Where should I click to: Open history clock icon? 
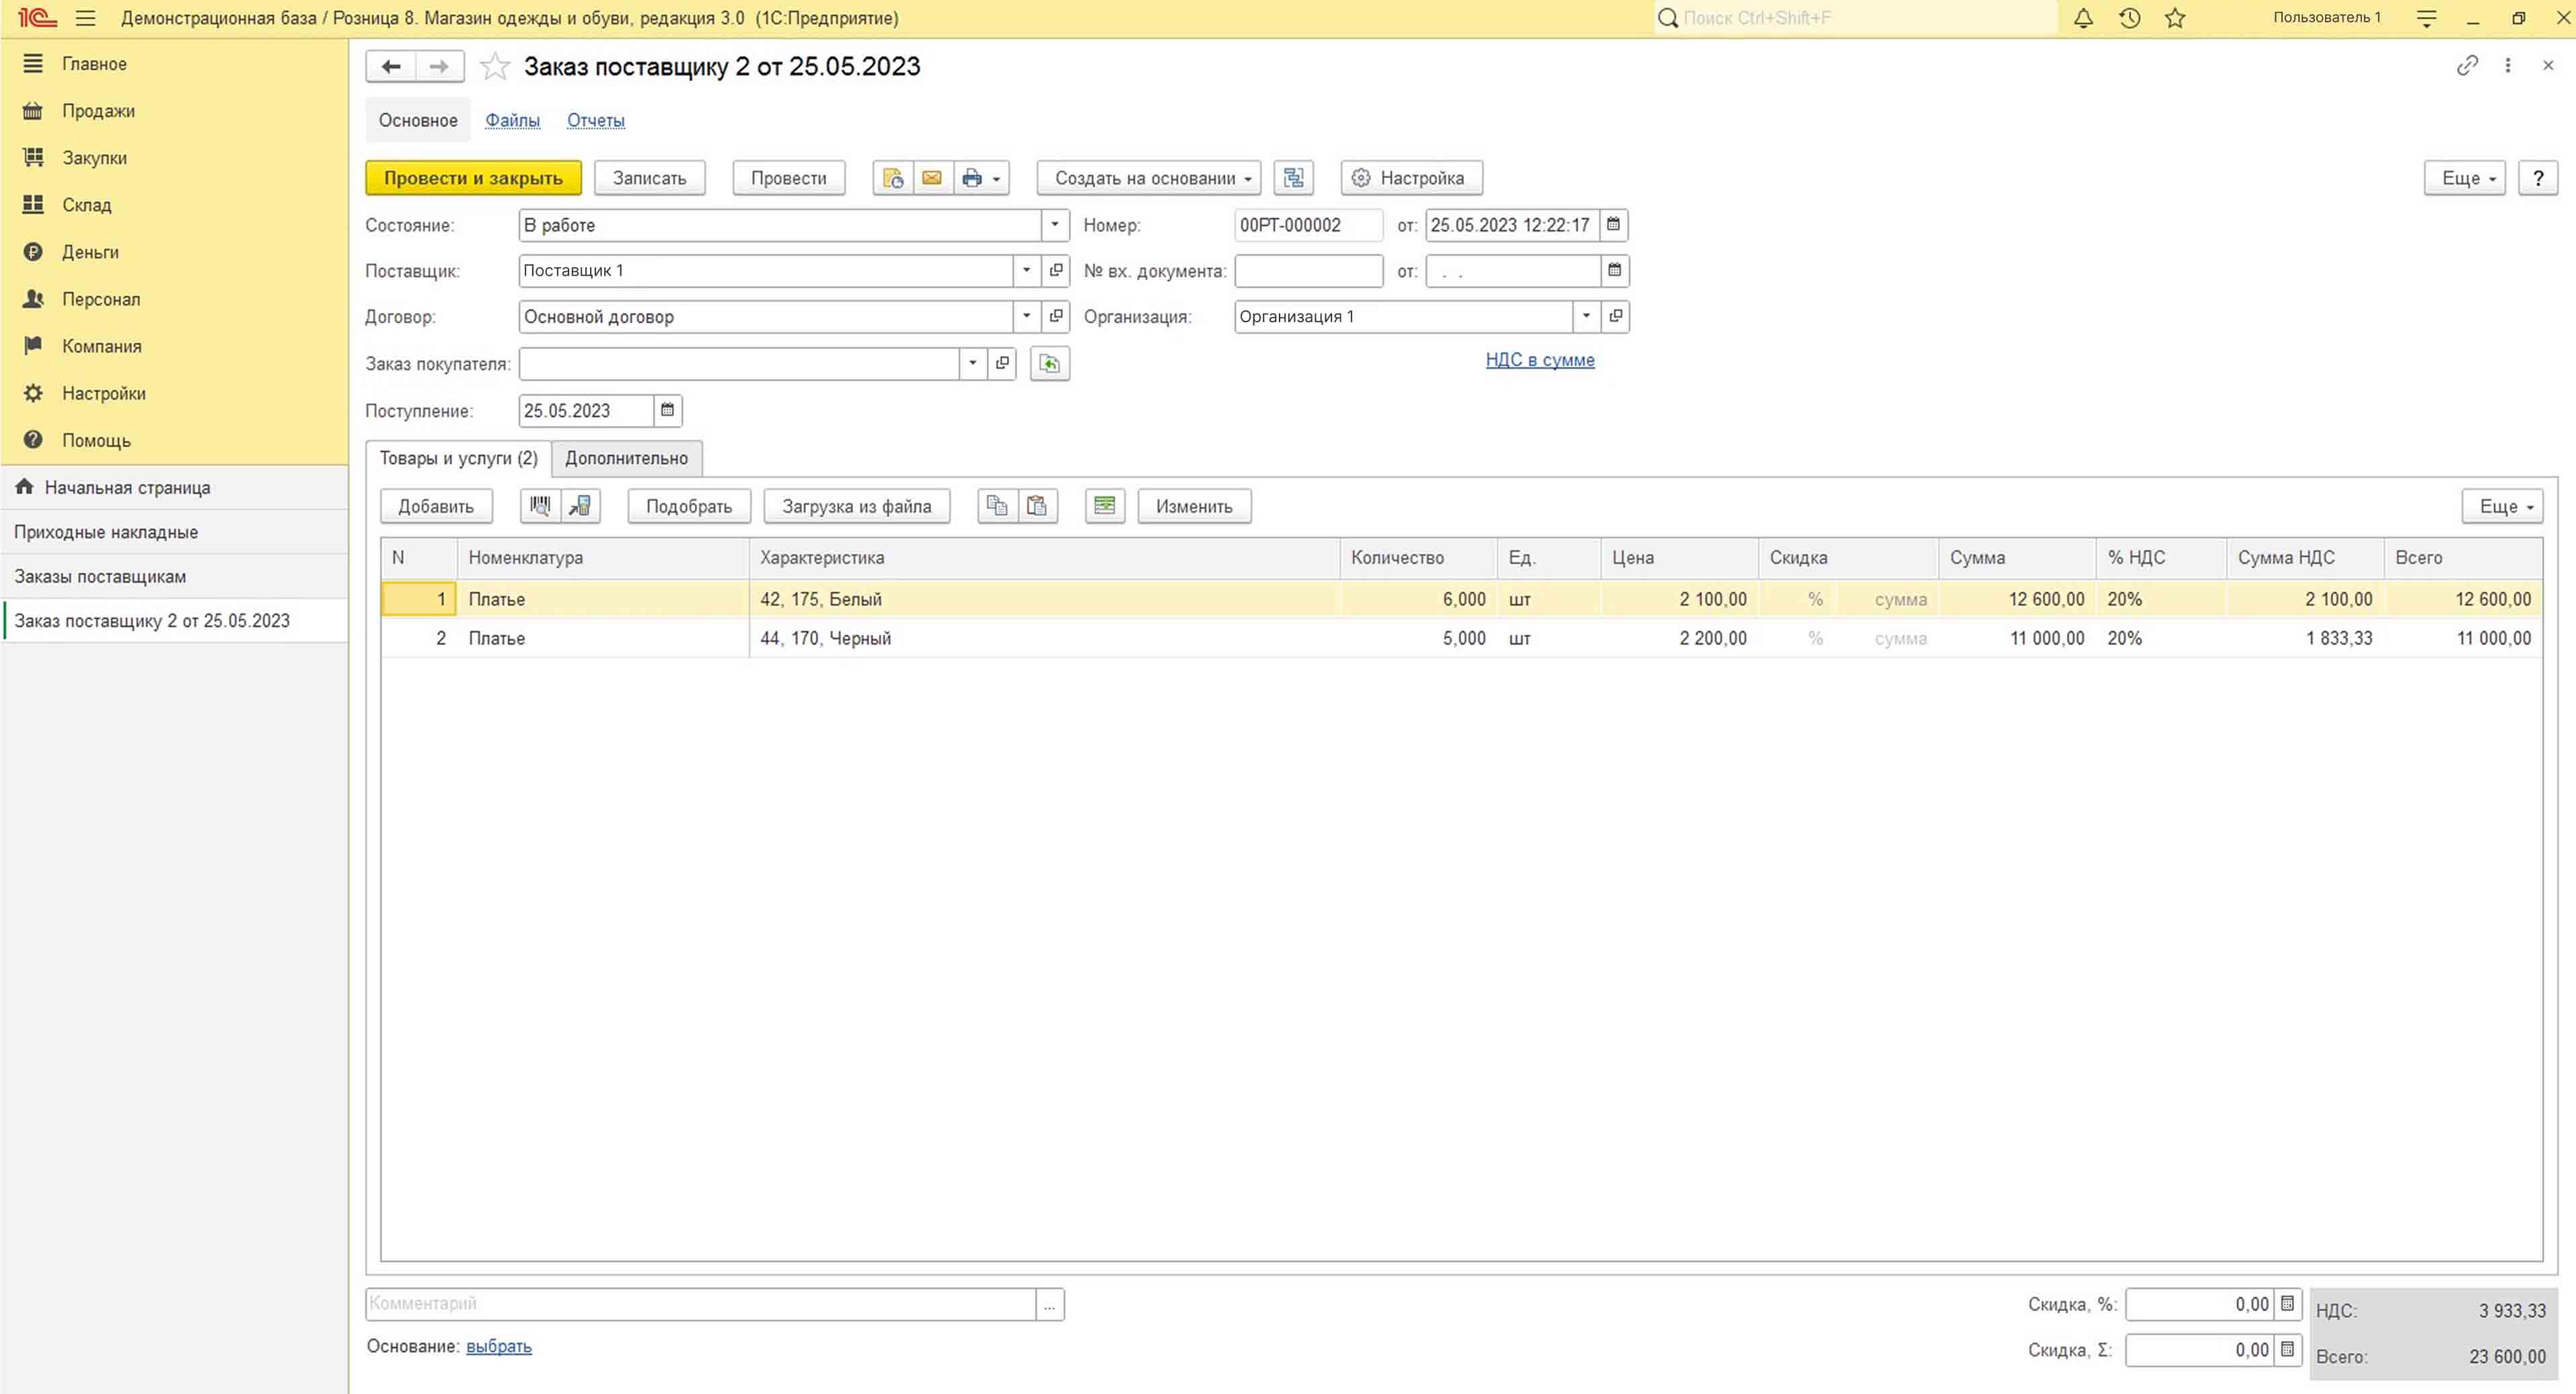(2129, 18)
